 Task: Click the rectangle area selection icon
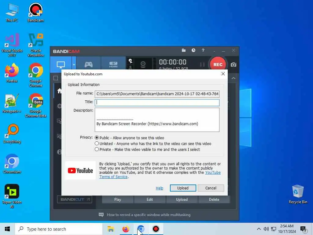(56, 78)
